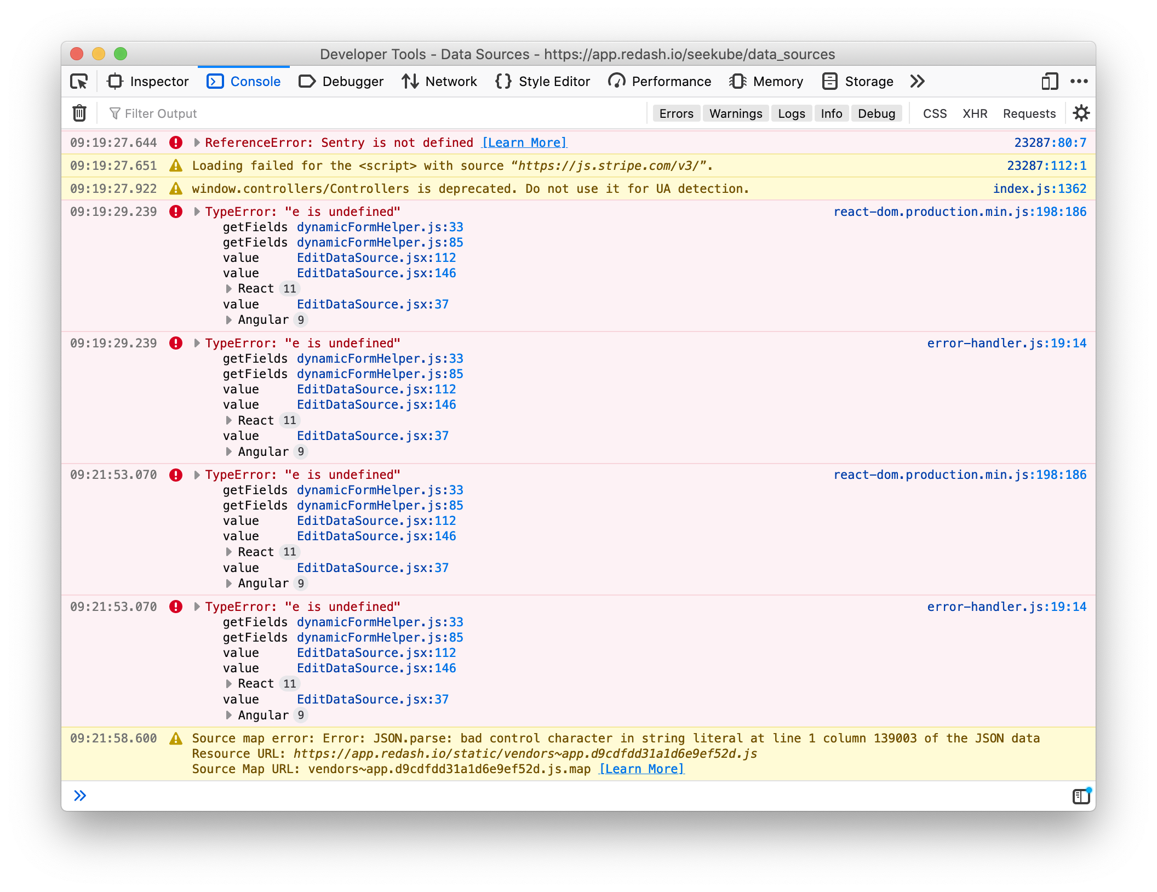Image resolution: width=1157 pixels, height=892 pixels.
Task: Toggle the Debug filter
Action: [x=877, y=113]
